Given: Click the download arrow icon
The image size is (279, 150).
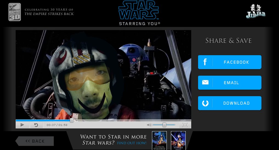Looking at the screenshot, I should click(205, 103).
